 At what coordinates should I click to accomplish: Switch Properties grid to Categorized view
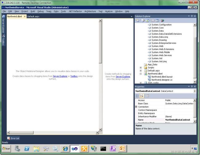pos(137,96)
